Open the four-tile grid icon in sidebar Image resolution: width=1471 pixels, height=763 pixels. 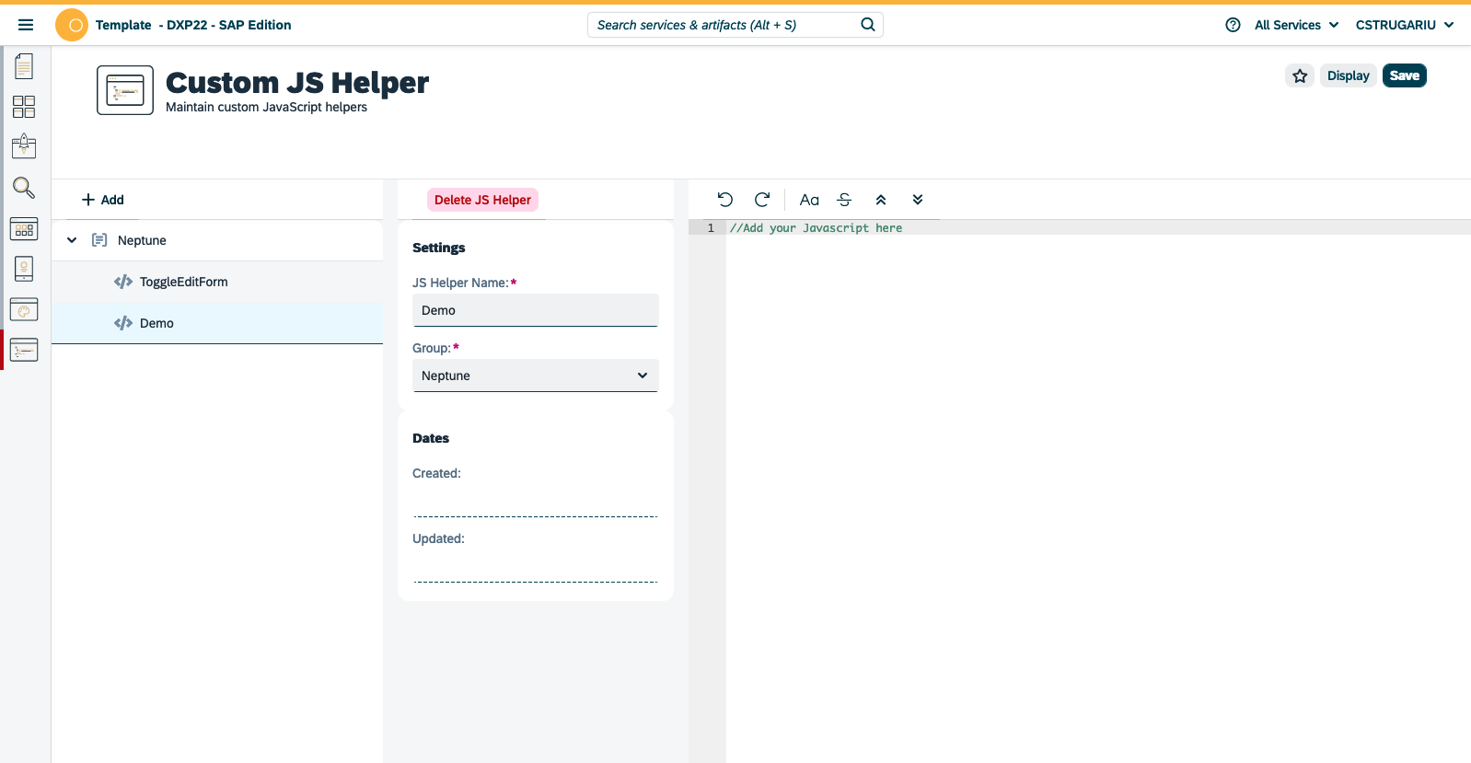[24, 107]
